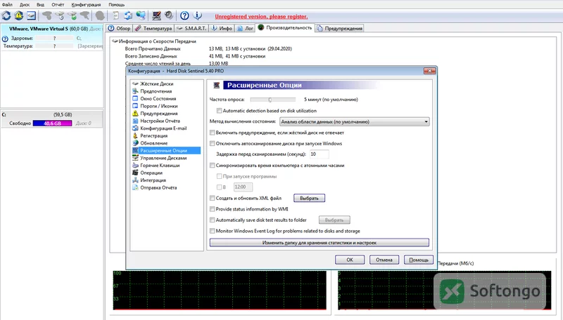Switch to the Температура tab
Screen dimensions: 563x320
pyautogui.click(x=153, y=28)
